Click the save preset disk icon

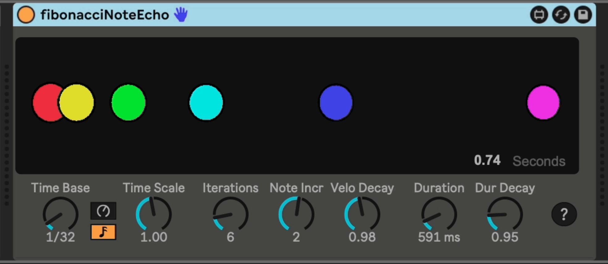[x=583, y=15]
